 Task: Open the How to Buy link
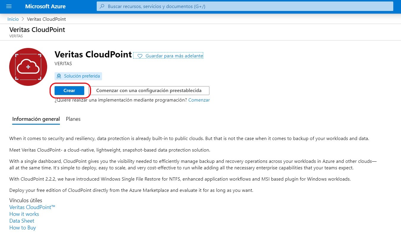(23, 228)
